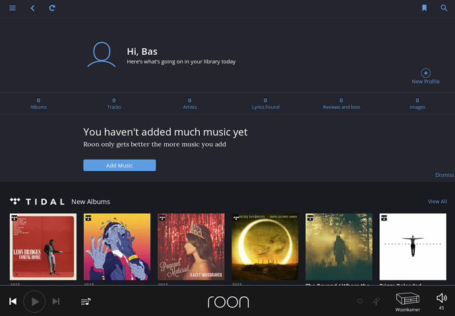Screen dimensions: 455x316
Task: Click the 'New Albums' section heading
Action: 90,201
